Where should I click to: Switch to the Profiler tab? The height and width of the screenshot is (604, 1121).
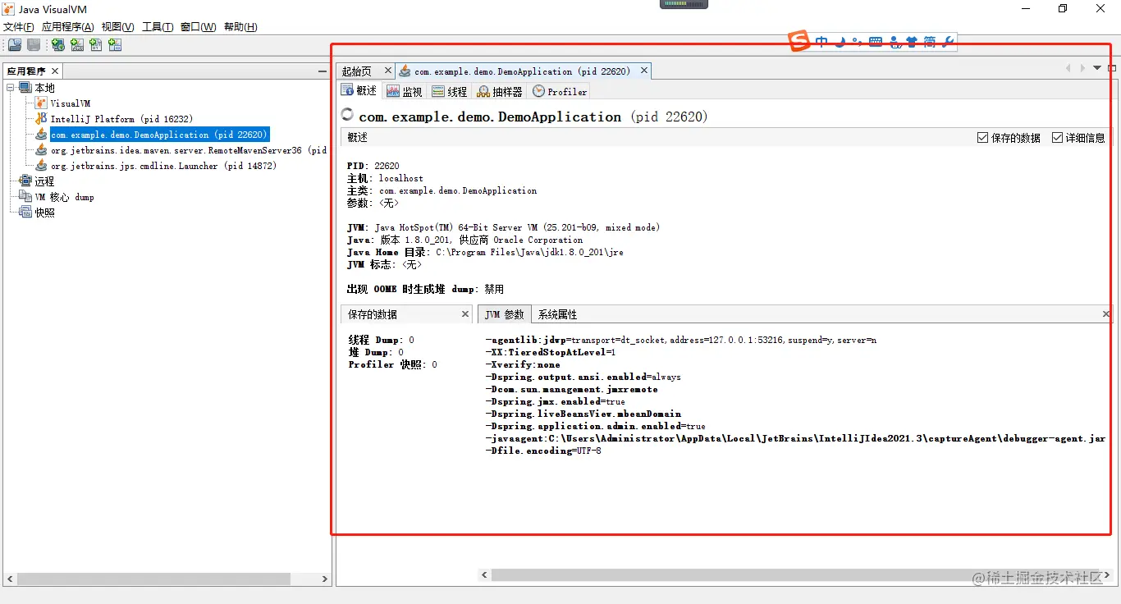pos(560,91)
